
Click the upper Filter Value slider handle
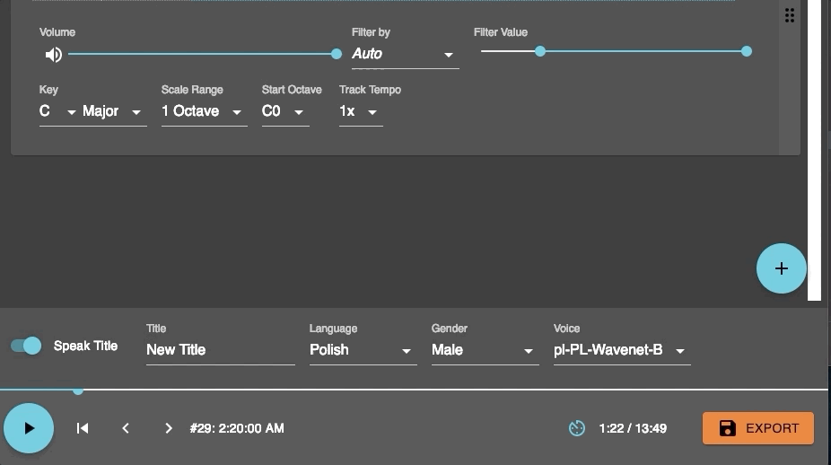click(x=747, y=51)
